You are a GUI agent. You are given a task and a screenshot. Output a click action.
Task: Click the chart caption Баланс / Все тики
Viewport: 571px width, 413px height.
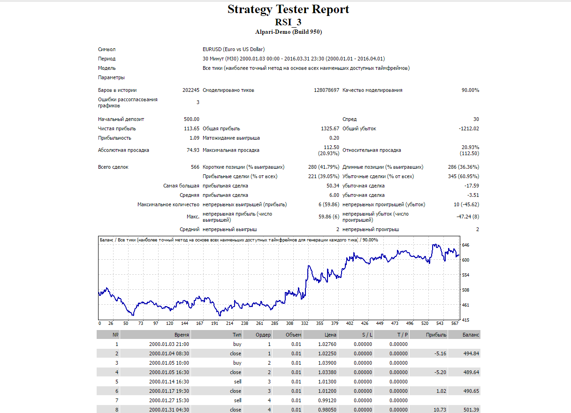[x=239, y=240]
